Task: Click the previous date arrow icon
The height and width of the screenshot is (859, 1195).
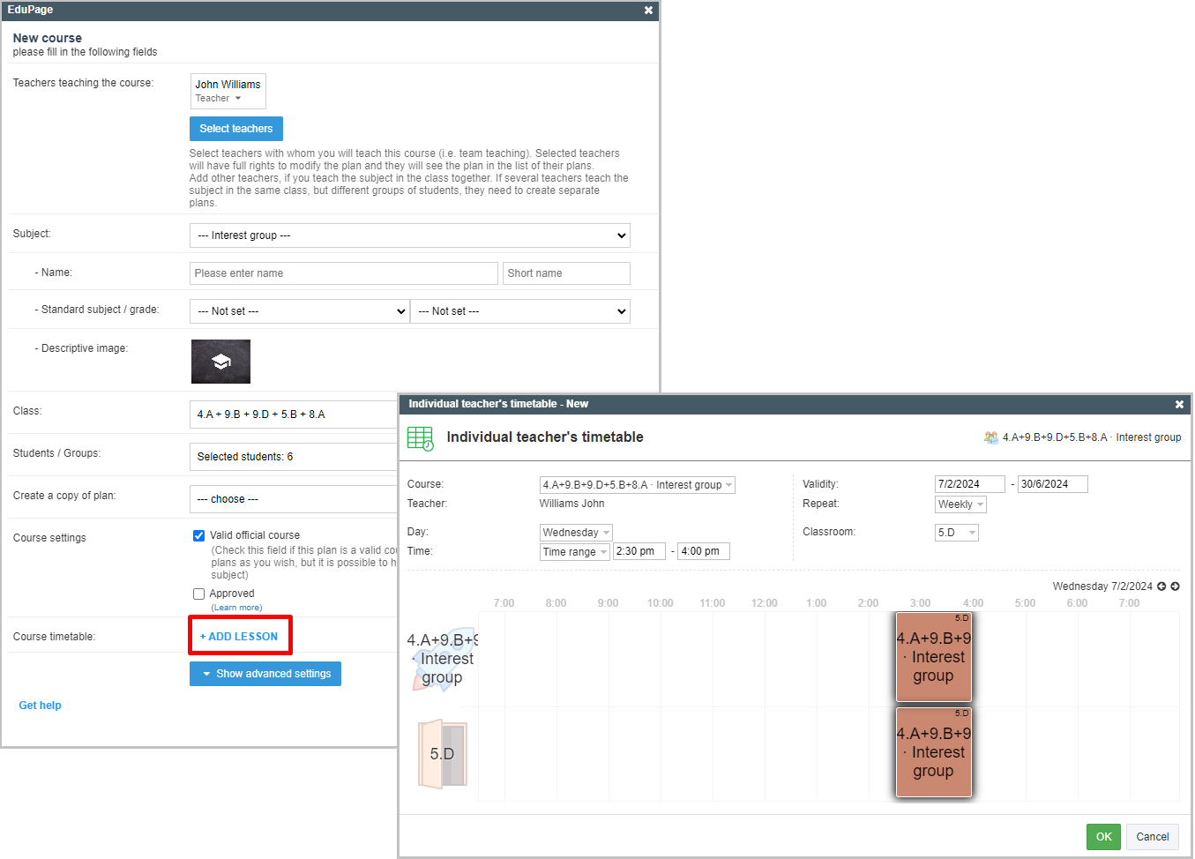Action: pyautogui.click(x=1161, y=586)
